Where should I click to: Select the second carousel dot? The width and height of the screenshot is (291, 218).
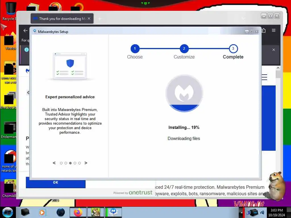coord(66,163)
